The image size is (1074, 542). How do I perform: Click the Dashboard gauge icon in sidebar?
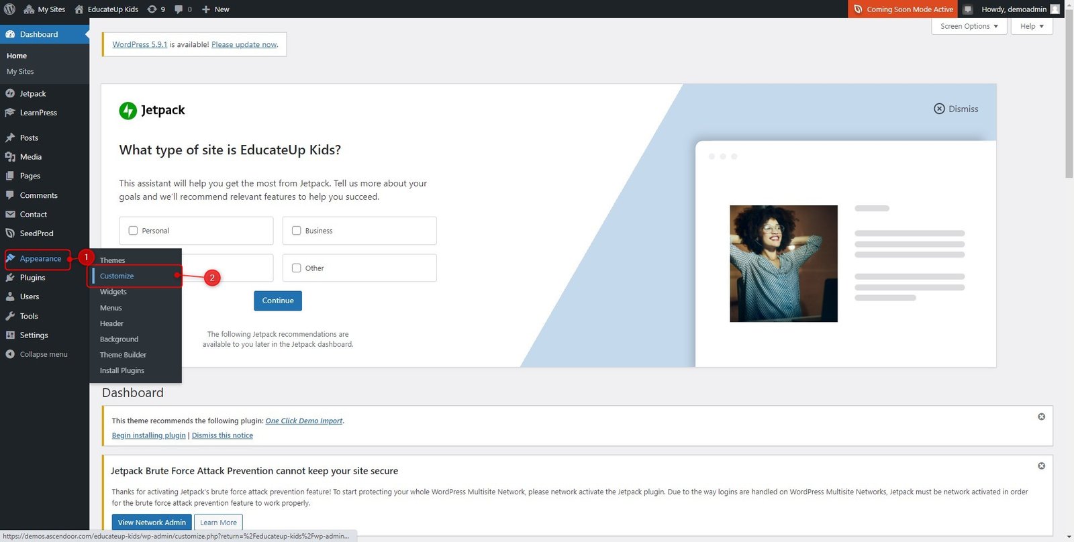[10, 34]
